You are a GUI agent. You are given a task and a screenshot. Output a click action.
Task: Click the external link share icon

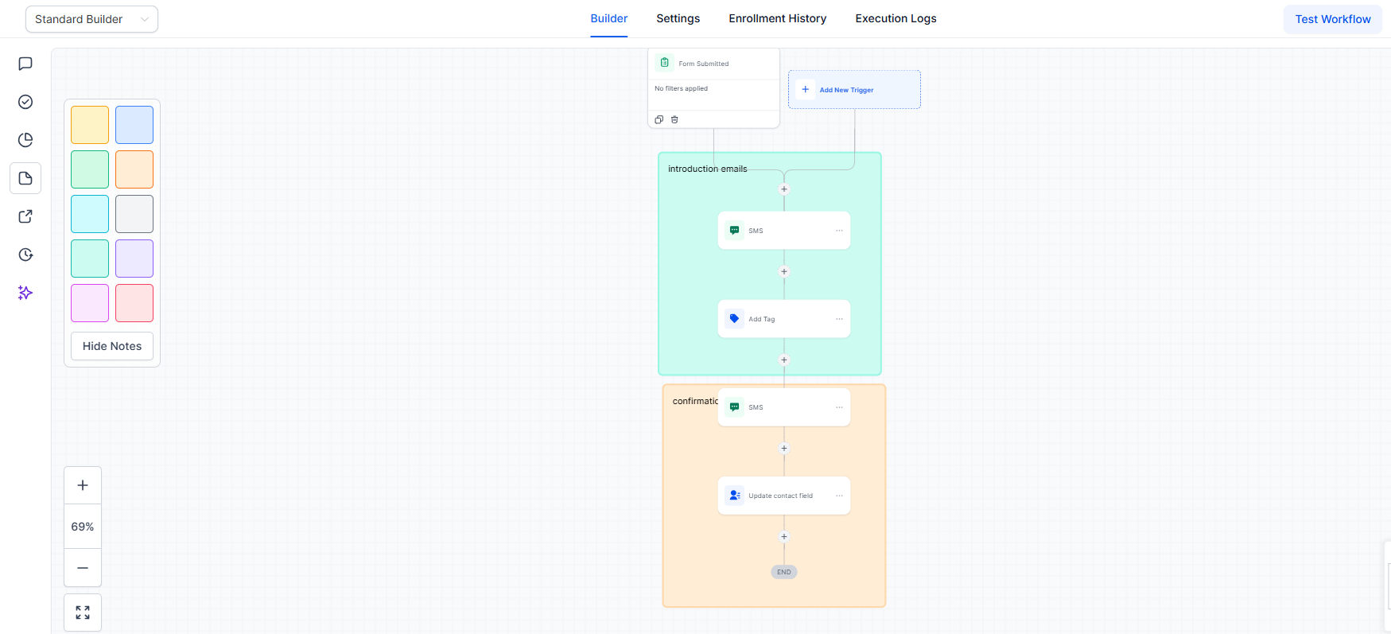[25, 216]
